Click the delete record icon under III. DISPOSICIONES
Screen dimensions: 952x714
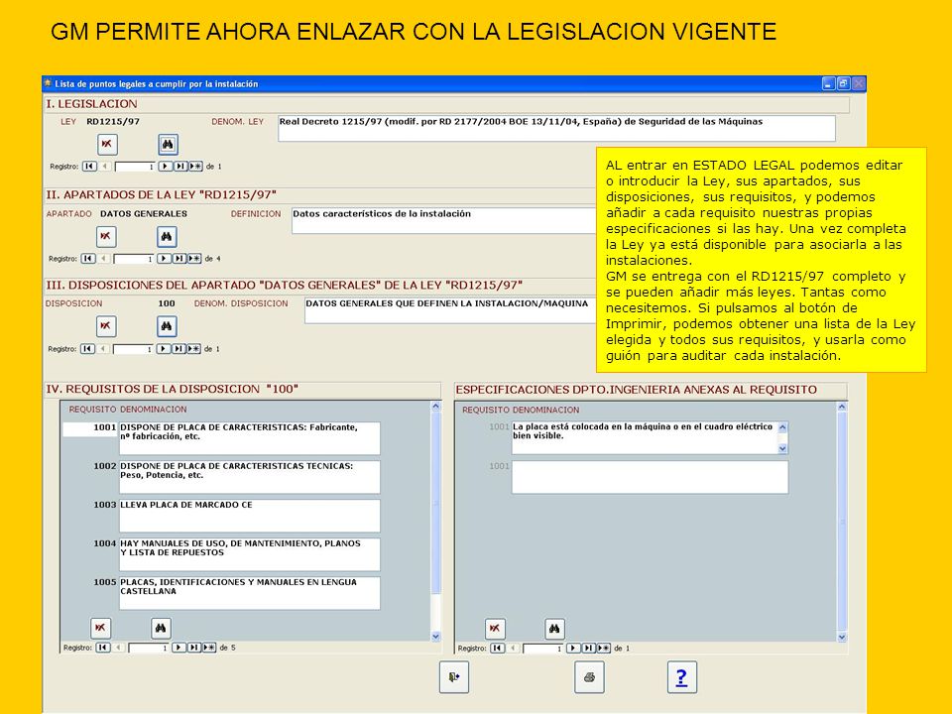(x=106, y=326)
